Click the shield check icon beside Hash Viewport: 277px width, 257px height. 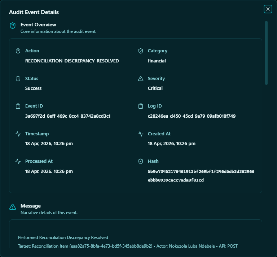click(x=141, y=161)
